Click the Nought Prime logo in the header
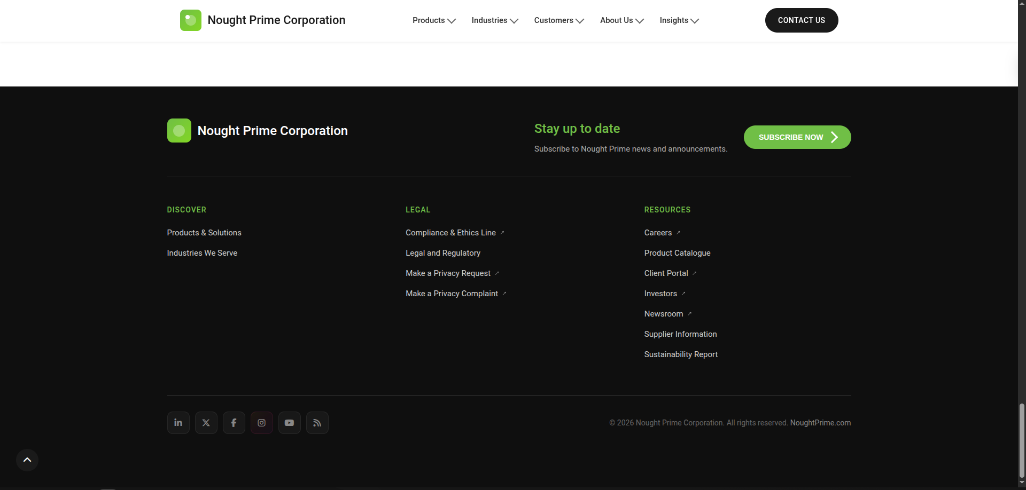Image resolution: width=1026 pixels, height=490 pixels. 191,20
